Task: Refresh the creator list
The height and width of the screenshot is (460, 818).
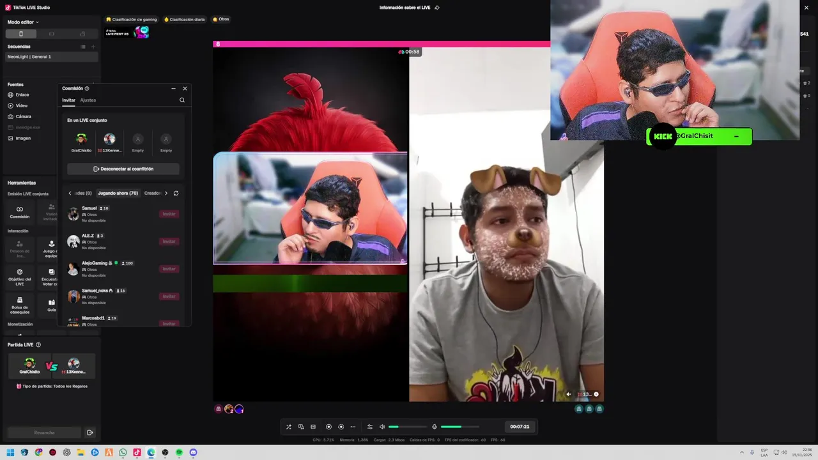Action: (176, 193)
